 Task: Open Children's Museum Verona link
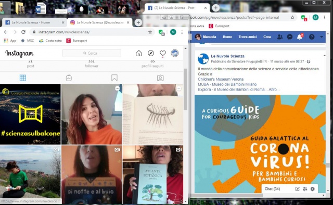221,79
